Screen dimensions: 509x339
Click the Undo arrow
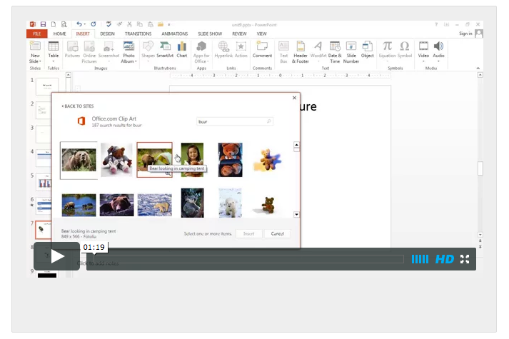[x=79, y=24]
